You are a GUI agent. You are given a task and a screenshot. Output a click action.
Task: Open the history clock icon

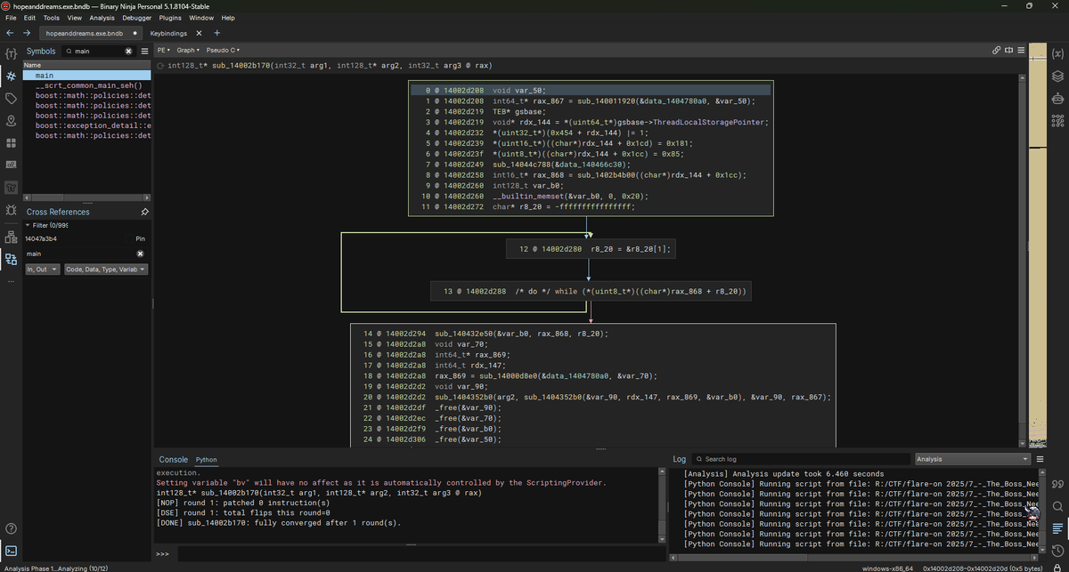pos(1057,551)
